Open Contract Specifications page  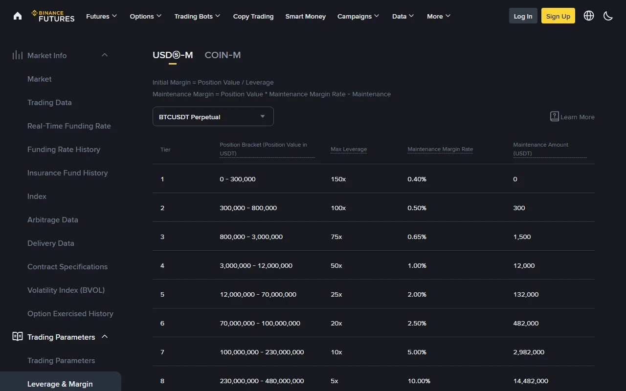(67, 266)
